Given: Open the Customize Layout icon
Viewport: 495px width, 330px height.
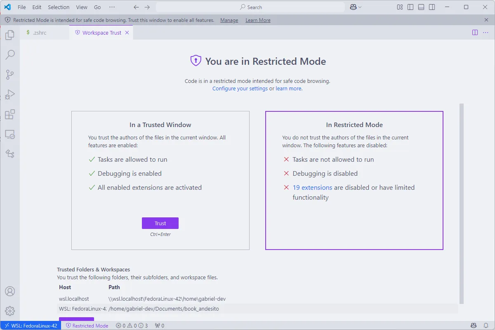Looking at the screenshot, I should 400,7.
